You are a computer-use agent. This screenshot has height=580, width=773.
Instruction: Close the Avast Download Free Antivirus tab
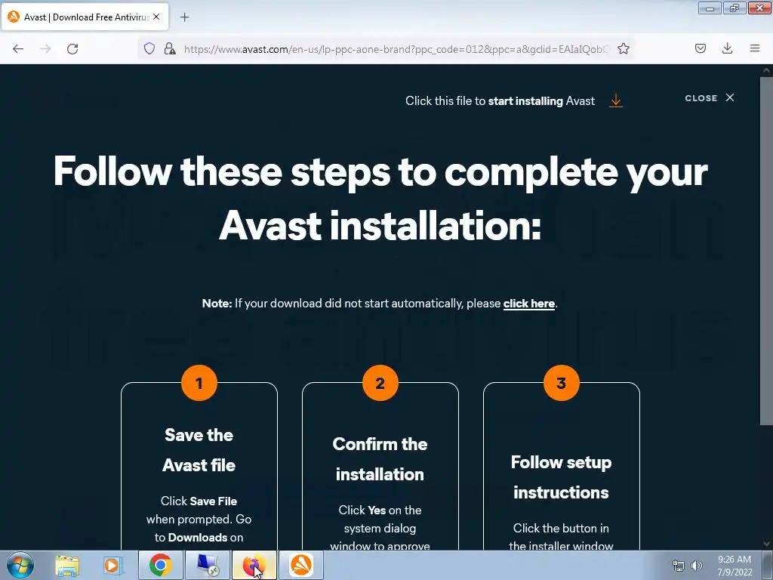[x=156, y=17]
